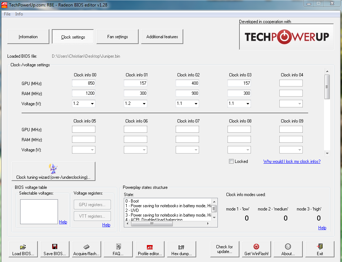Viewport: 342px width, 262px height.
Task: Click Get WinFlash power icon
Action: click(256, 247)
